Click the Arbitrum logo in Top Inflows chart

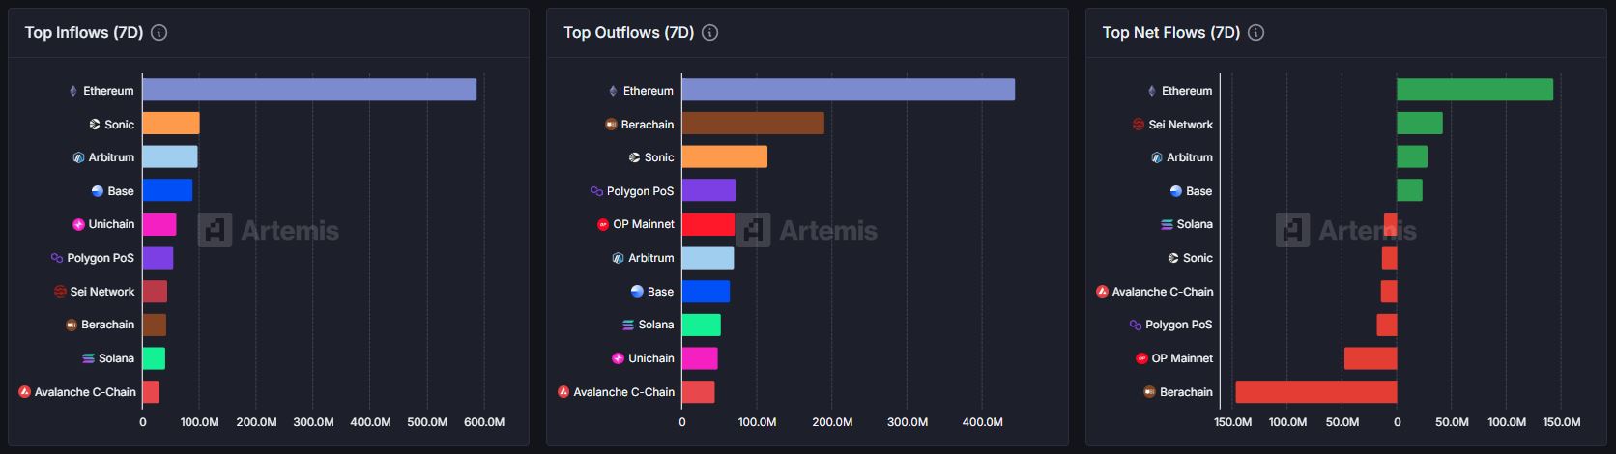tap(78, 157)
